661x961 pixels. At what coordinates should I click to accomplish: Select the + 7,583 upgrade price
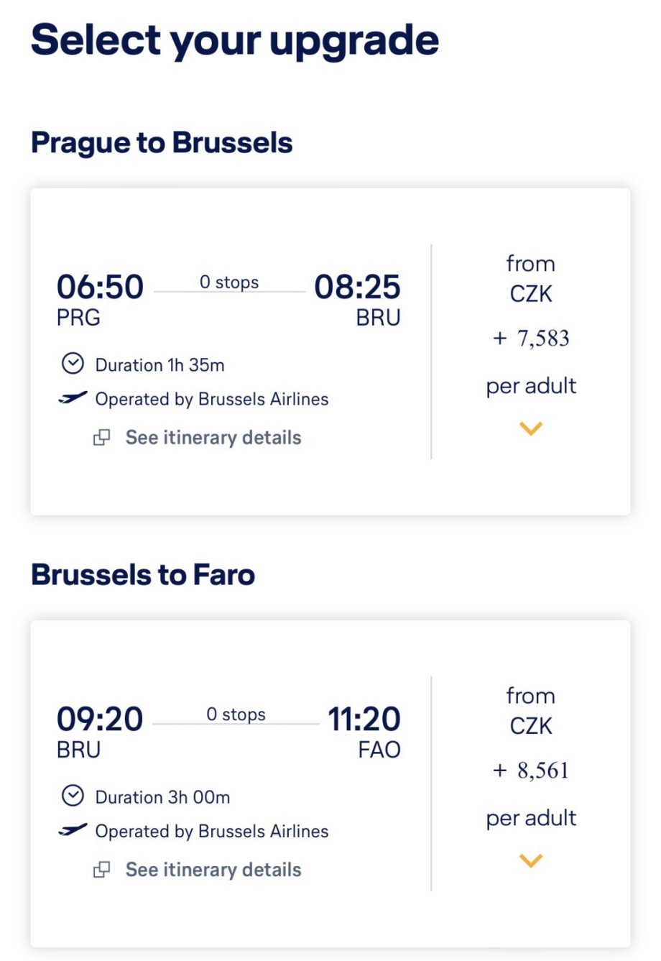click(x=532, y=338)
